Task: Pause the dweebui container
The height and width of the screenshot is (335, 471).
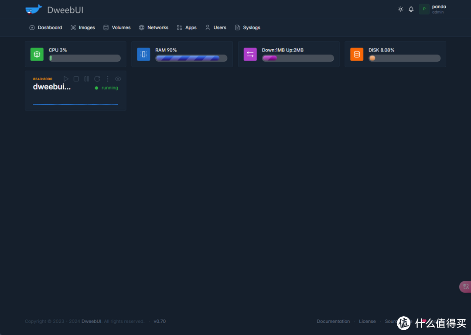Action: click(87, 79)
